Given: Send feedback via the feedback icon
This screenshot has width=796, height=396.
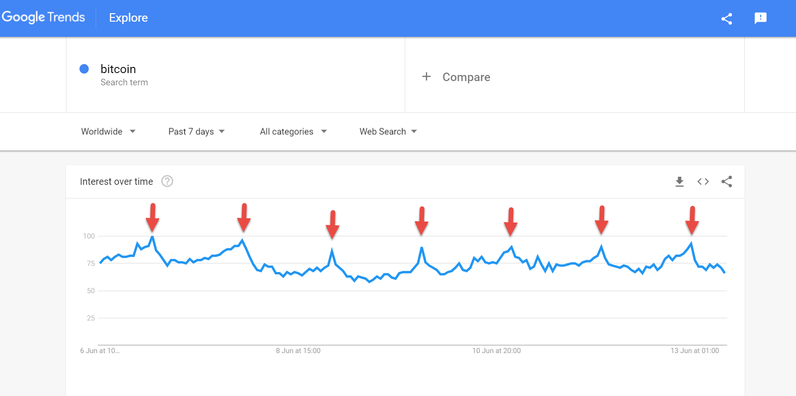Looking at the screenshot, I should click(760, 19).
